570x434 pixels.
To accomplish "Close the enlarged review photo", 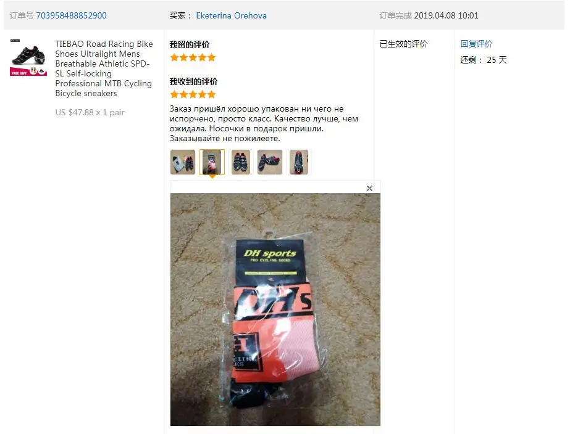I will coord(369,188).
